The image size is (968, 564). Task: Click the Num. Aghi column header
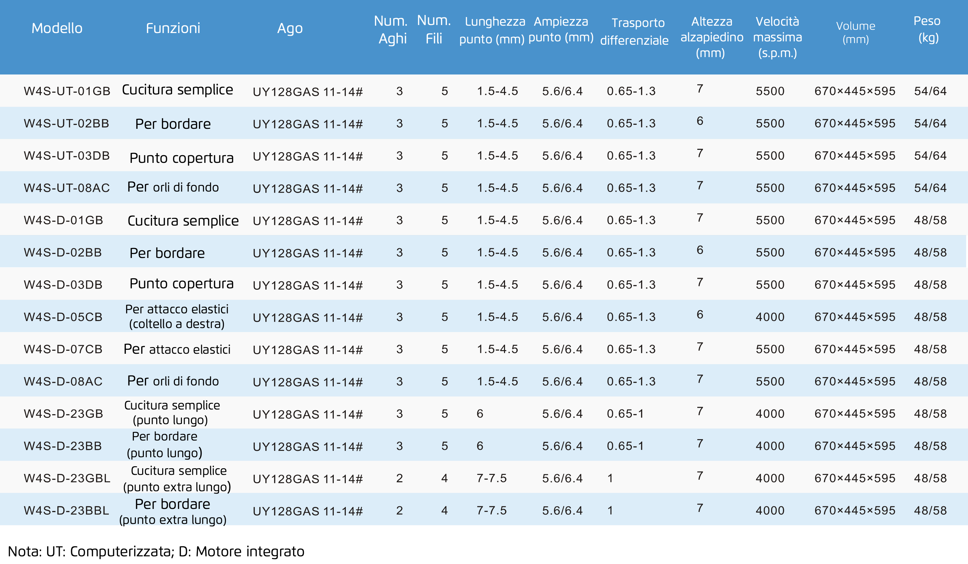(x=391, y=30)
